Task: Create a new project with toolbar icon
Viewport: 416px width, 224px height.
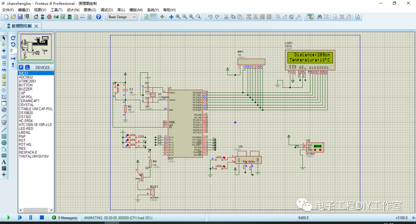Action: (7, 17)
